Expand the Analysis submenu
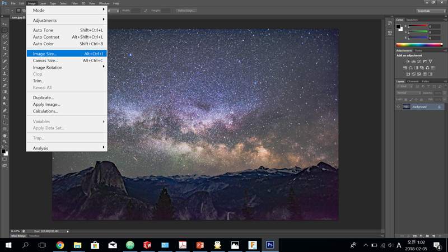The image size is (448, 252). click(67, 148)
